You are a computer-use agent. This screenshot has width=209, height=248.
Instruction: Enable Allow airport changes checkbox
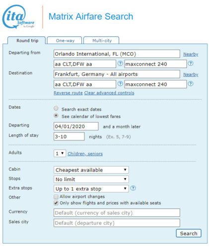pos(56,197)
